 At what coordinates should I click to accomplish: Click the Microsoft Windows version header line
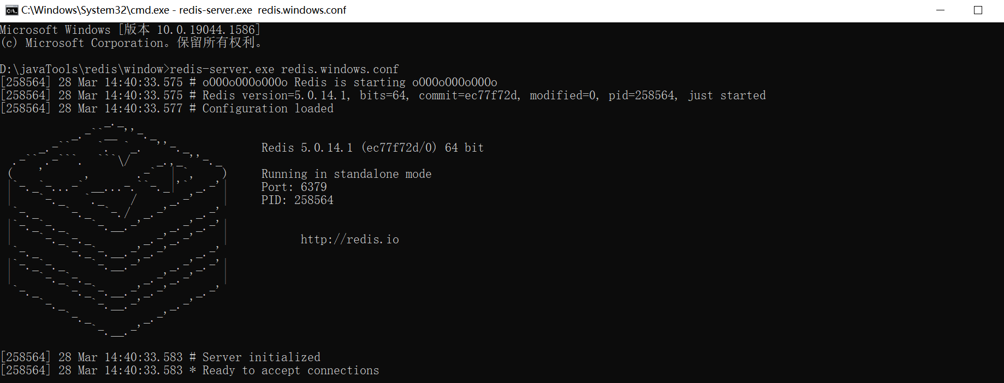click(130, 30)
